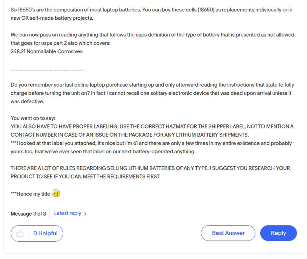Click the 'We can now pass on reading' sentence
Image resolution: width=307 pixels, height=259 pixels.
(x=153, y=39)
